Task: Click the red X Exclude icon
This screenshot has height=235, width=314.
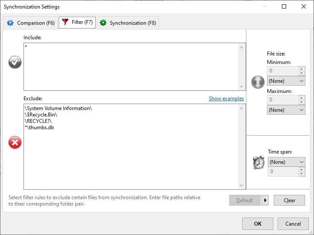Action: click(15, 143)
